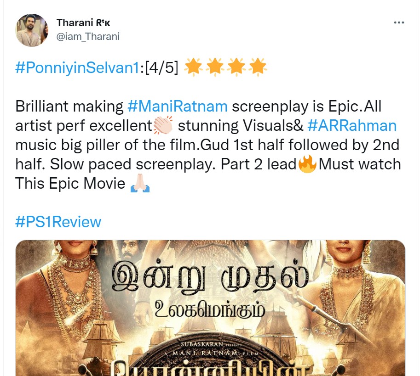Click the [4/5] rating text
This screenshot has width=420, height=376.
[x=161, y=67]
